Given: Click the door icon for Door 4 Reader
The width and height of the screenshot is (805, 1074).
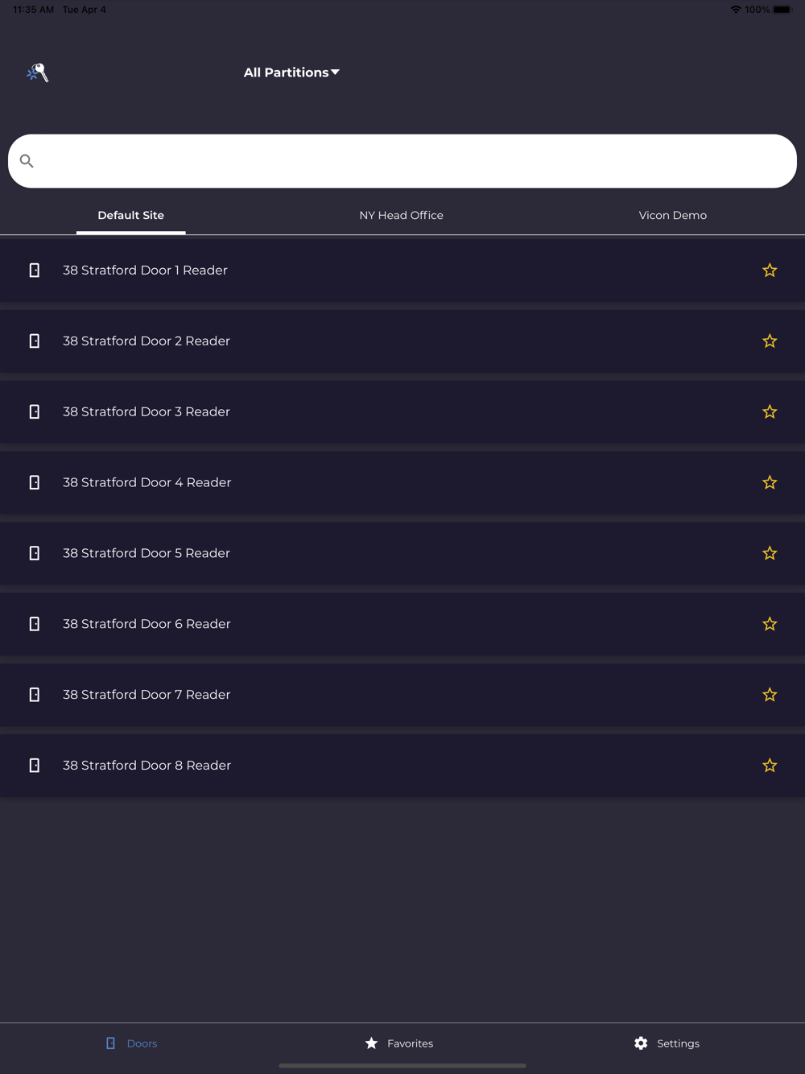Looking at the screenshot, I should point(35,482).
